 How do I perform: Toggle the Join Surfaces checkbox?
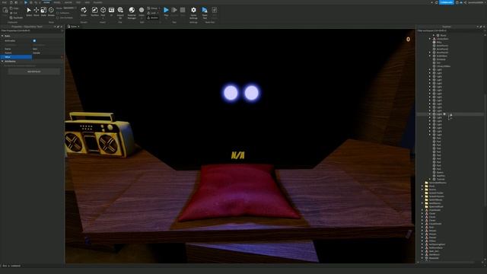(58, 18)
